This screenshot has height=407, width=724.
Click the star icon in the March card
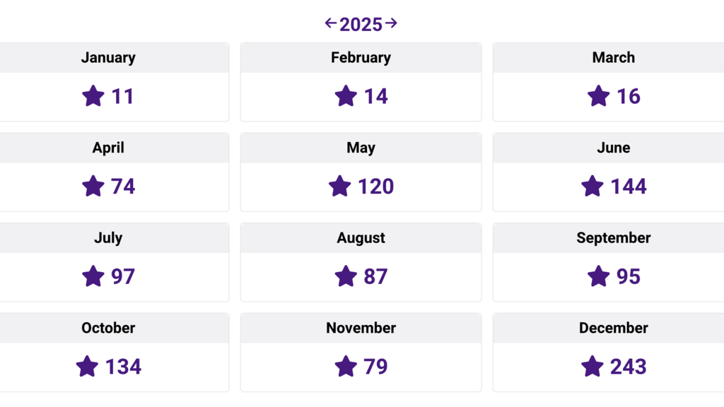(598, 96)
